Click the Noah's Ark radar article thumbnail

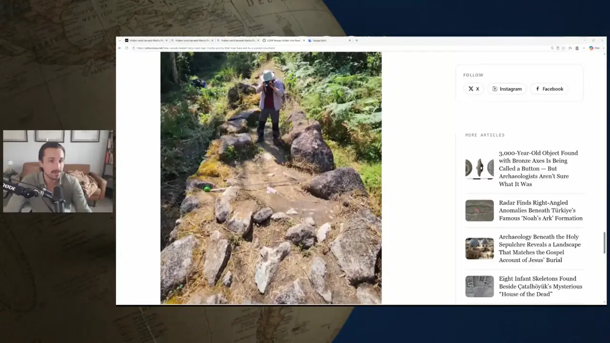click(479, 210)
